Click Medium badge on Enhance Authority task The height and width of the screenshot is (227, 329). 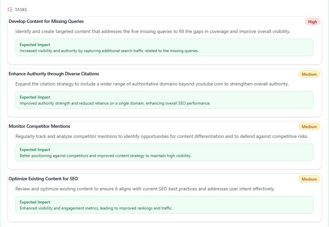(309, 74)
